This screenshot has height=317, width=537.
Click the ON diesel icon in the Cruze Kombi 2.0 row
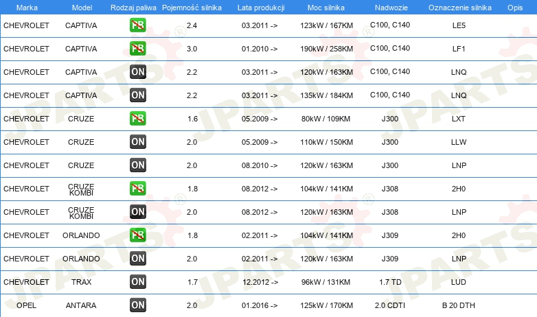click(137, 212)
